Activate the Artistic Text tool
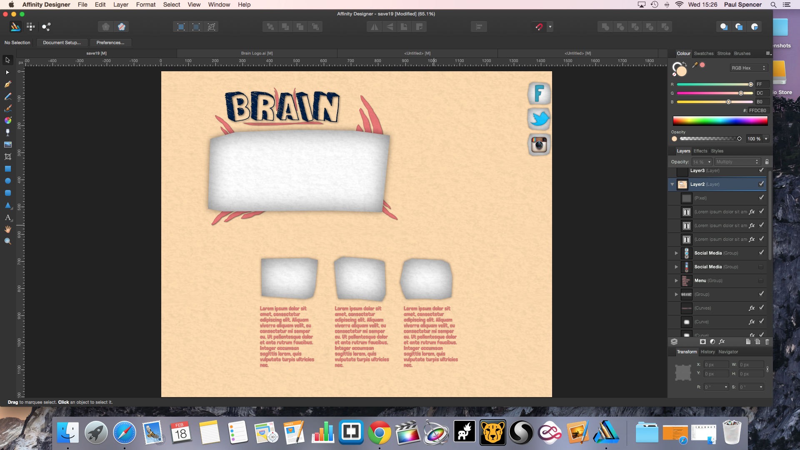 7,217
